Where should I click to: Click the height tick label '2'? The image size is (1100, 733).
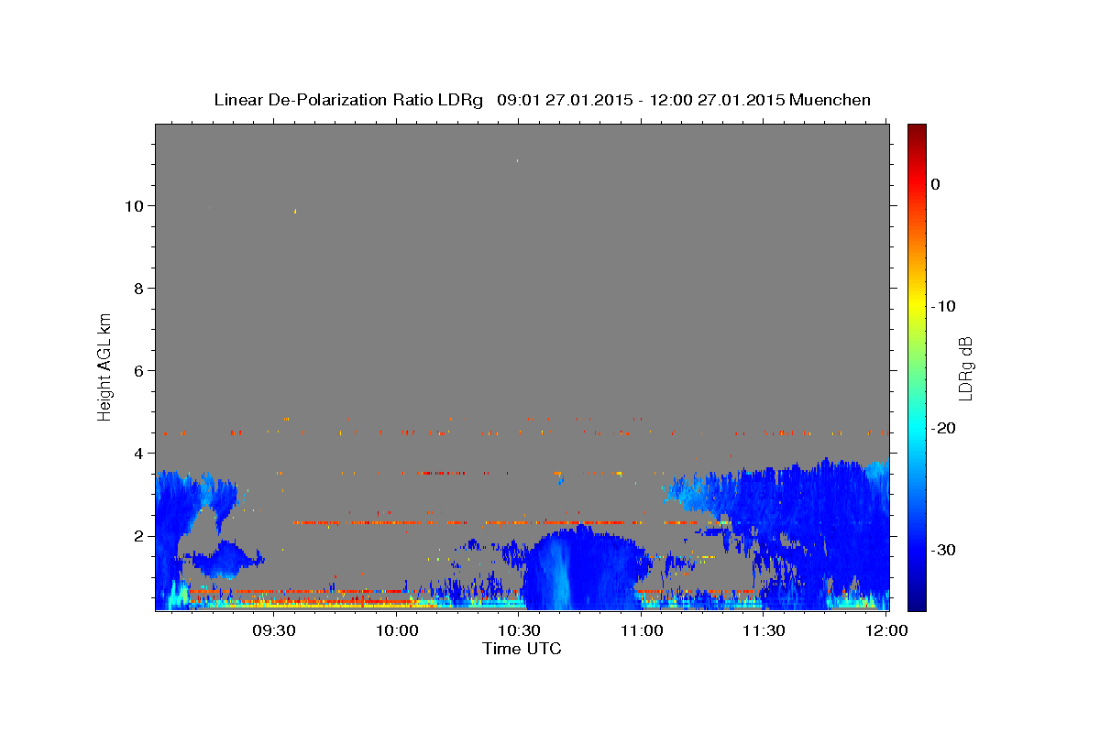coord(140,536)
